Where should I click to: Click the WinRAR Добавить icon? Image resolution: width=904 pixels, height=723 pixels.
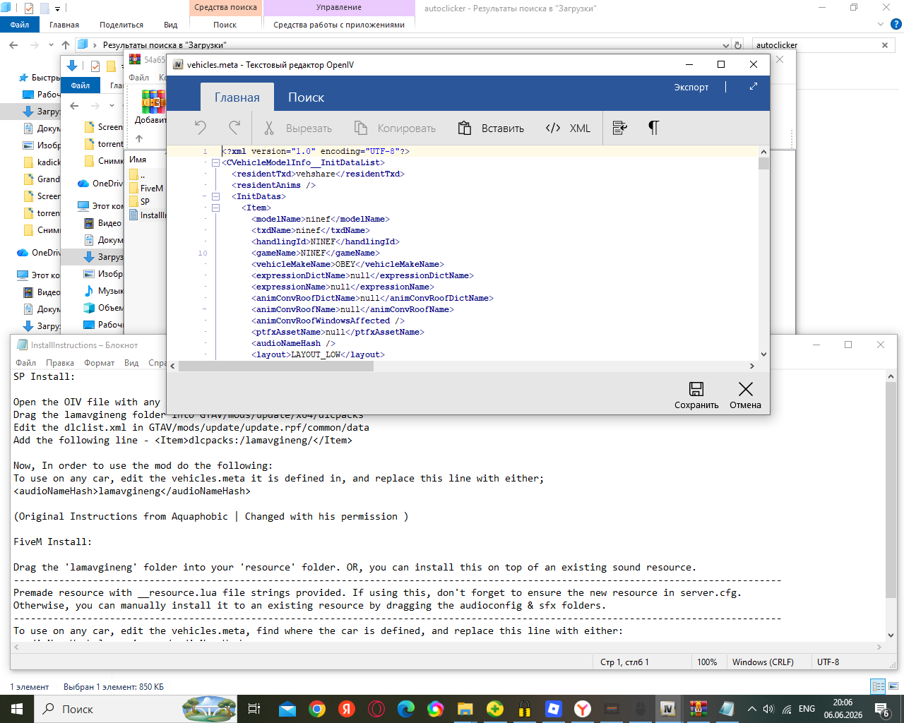tap(150, 107)
